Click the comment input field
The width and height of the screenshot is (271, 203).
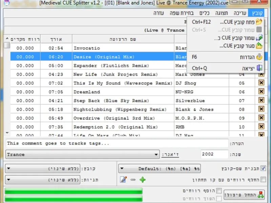click(x=117, y=143)
